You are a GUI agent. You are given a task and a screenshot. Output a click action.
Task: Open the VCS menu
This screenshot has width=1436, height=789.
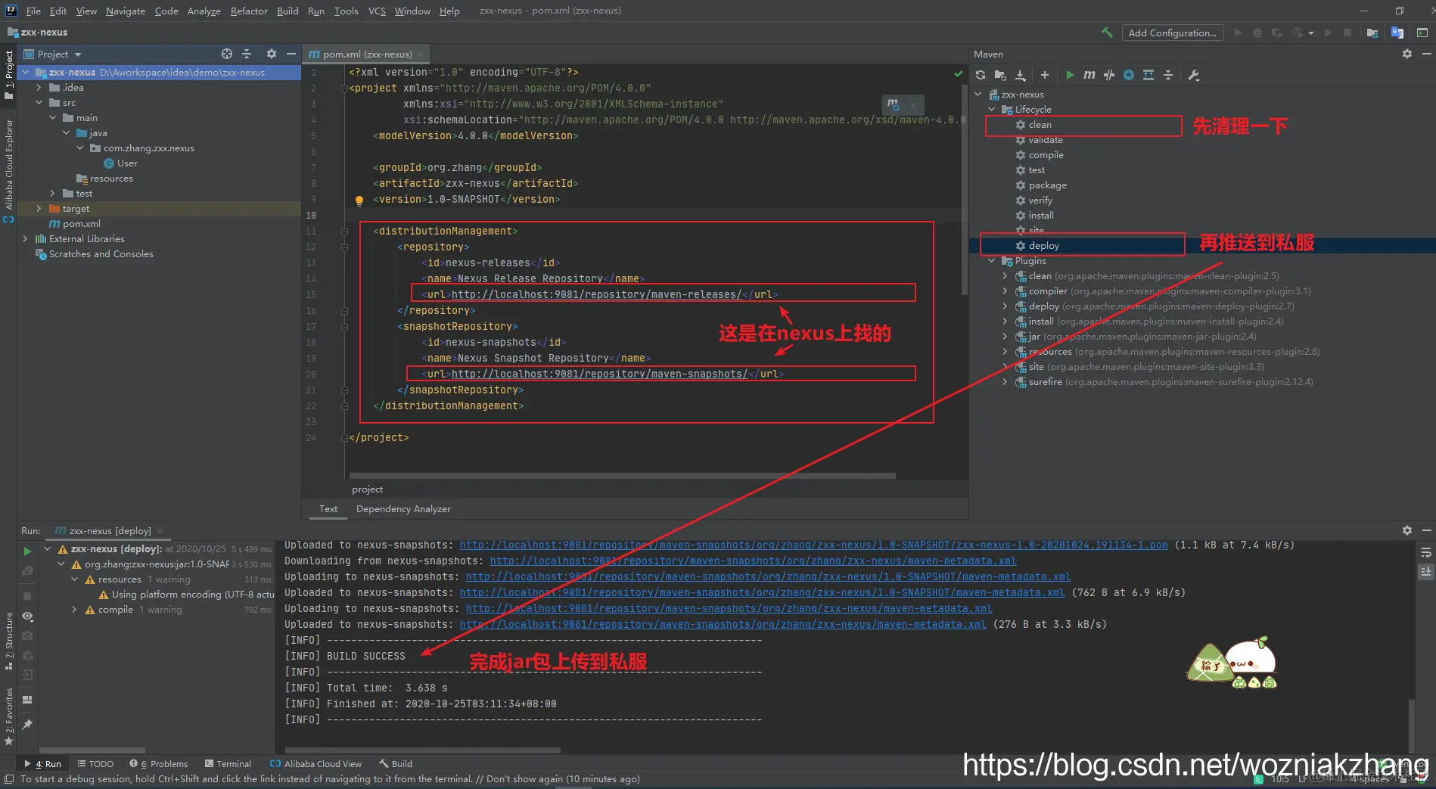(x=377, y=11)
